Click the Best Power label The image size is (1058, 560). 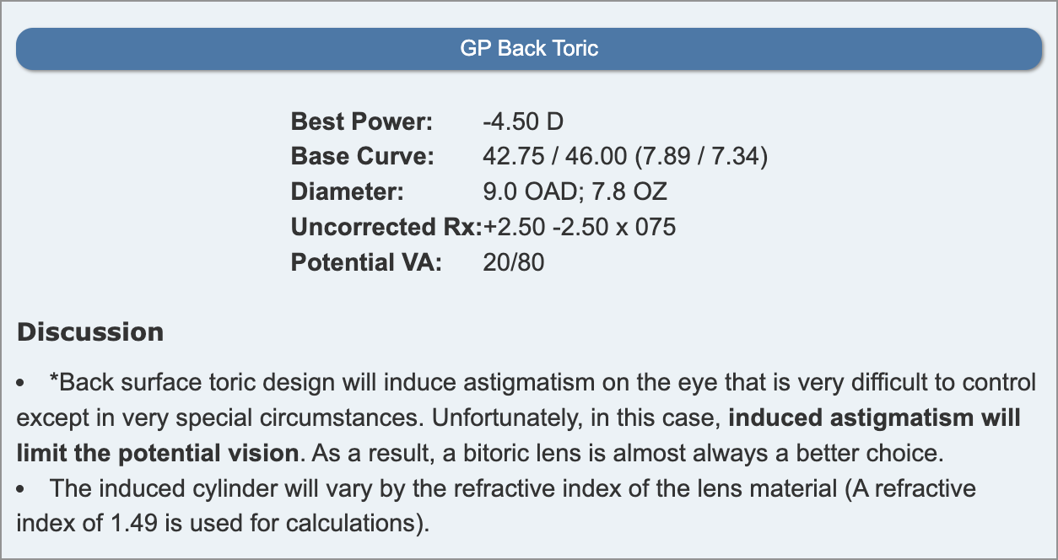click(x=361, y=121)
